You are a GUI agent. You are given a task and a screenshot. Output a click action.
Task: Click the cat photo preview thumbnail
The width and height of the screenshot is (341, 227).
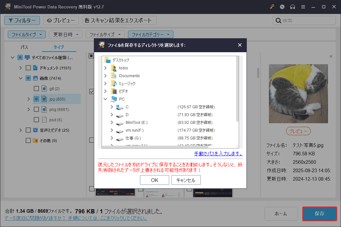point(298,93)
